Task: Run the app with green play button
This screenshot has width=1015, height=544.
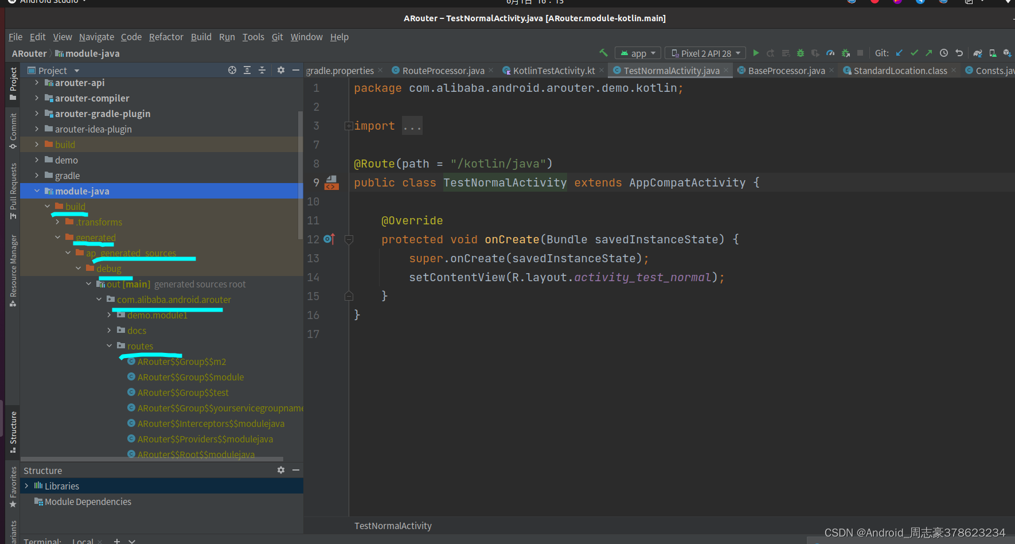Action: point(756,53)
